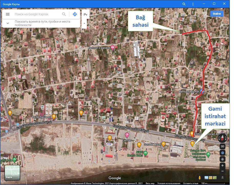Sign in with the Войти button
The image size is (246, 185).
point(217,14)
